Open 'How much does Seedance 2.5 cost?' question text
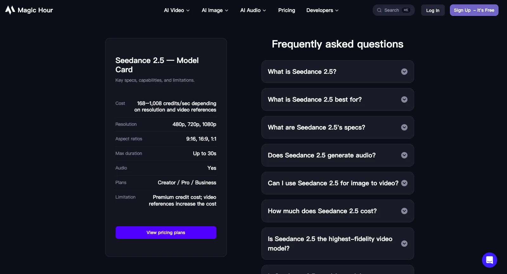The image size is (507, 274). [x=322, y=211]
